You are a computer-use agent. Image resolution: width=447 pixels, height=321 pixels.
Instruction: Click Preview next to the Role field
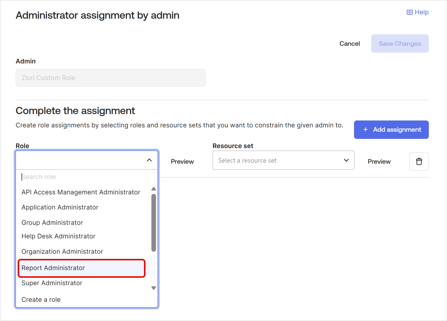[182, 162]
